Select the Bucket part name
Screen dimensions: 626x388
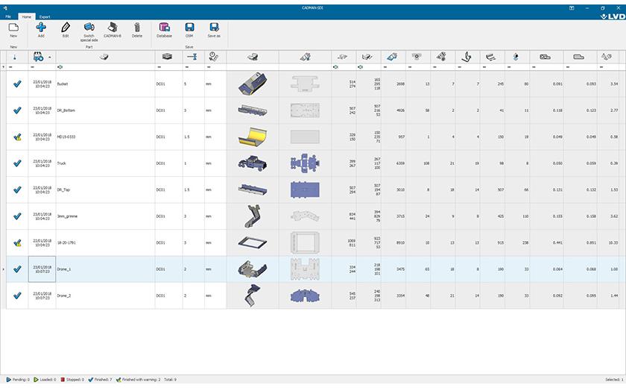pos(63,84)
